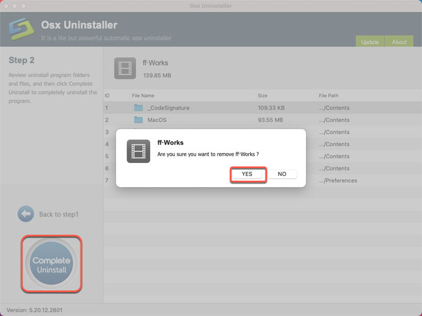
Task: Select the _CodeSignature file name
Action: 168,108
